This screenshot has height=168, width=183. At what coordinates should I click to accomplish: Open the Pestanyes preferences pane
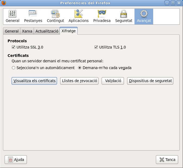[33, 17]
